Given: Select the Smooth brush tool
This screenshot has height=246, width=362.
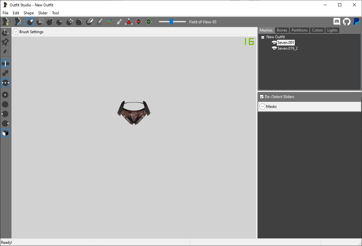Looking at the screenshot, I should pos(79,22).
